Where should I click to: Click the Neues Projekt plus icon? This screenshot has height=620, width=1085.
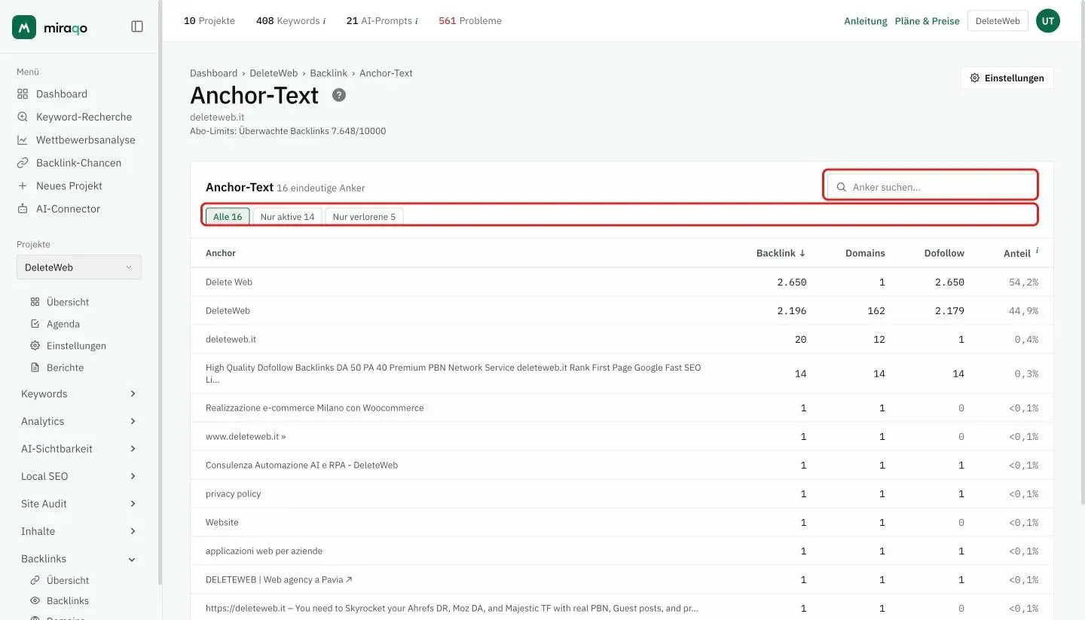(23, 186)
